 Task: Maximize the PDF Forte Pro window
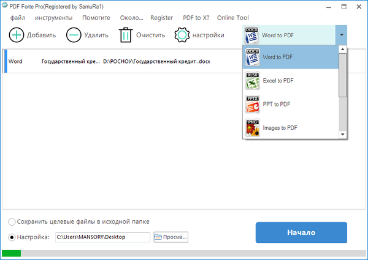pyautogui.click(x=344, y=7)
